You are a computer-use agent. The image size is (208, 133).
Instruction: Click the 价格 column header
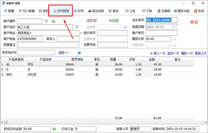point(132,59)
